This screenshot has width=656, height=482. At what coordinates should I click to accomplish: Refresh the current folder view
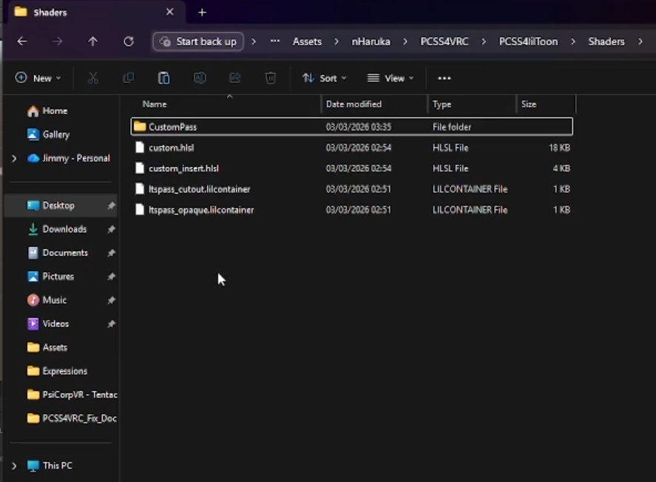(x=129, y=41)
